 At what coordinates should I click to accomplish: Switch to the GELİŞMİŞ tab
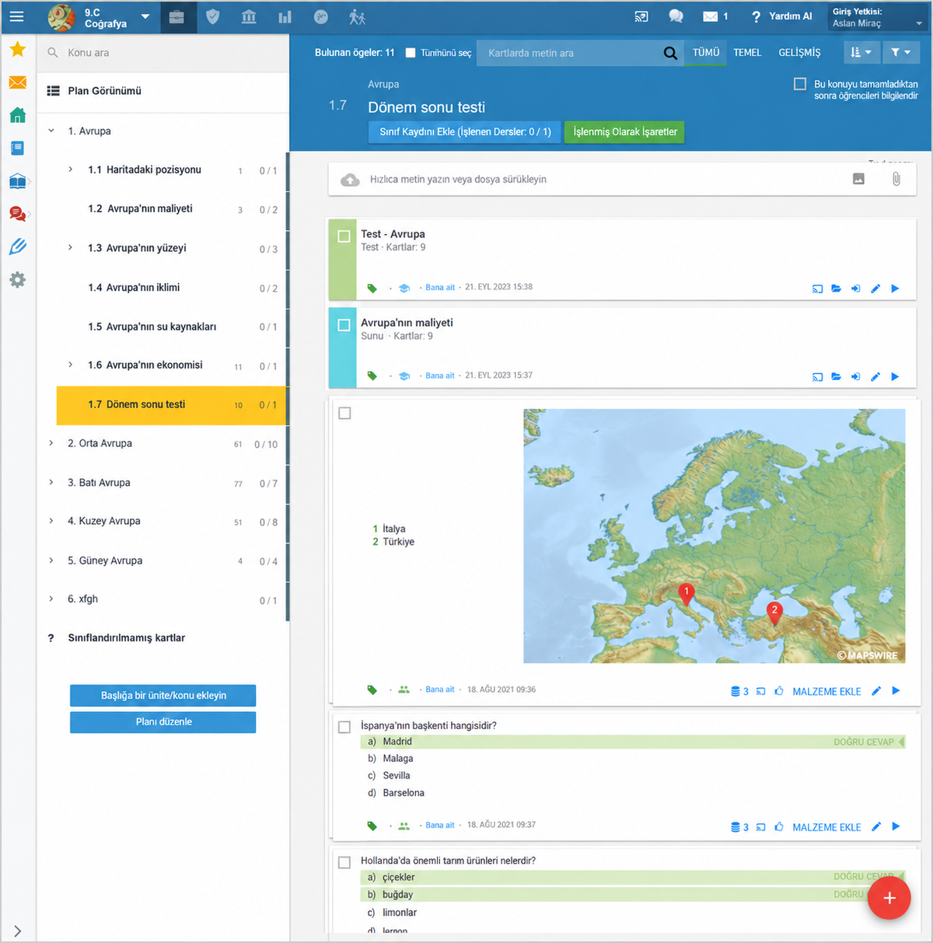(799, 53)
